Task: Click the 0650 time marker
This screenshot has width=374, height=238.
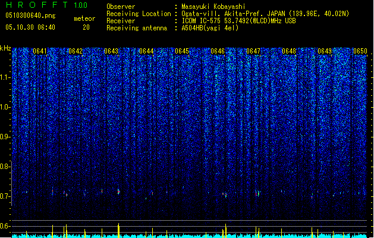Action: pyautogui.click(x=360, y=51)
